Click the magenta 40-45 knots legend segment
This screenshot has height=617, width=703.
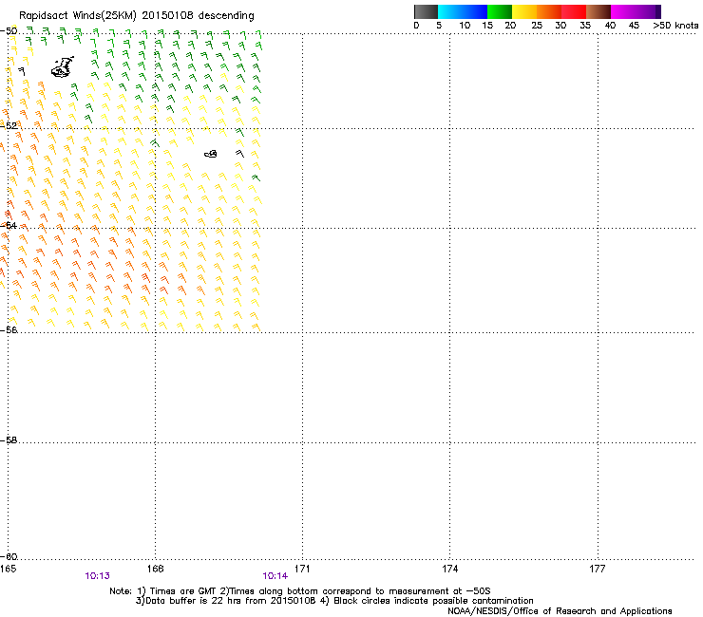point(623,11)
